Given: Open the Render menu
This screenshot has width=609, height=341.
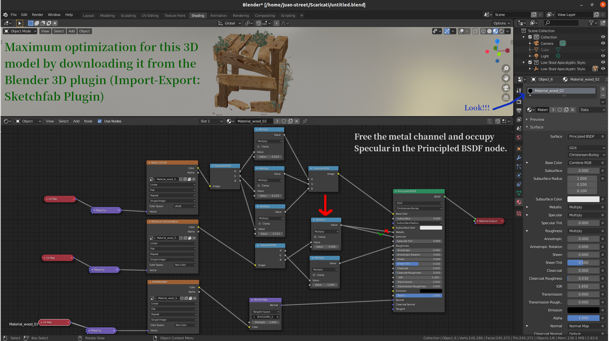Looking at the screenshot, I should click(x=38, y=15).
